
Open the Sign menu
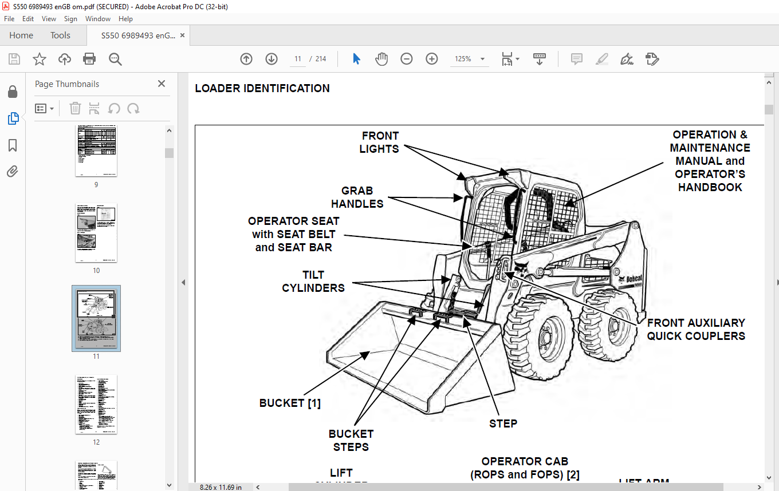[70, 19]
